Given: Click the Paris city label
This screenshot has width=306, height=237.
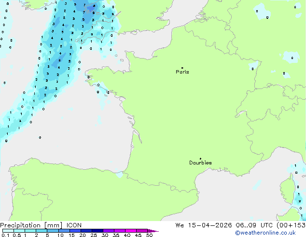Looking at the screenshot, I should 182,72.
